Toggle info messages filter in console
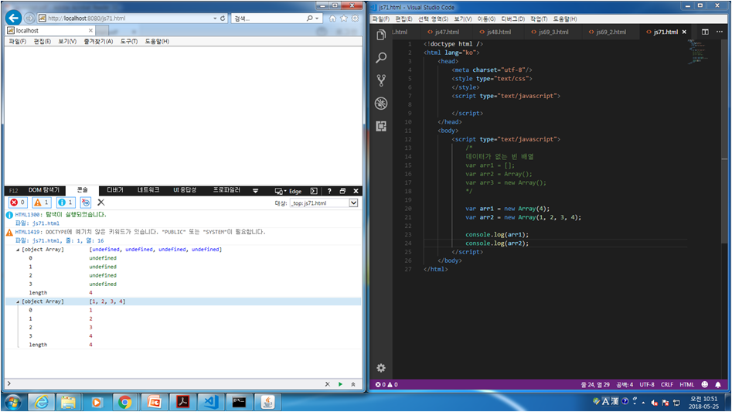The image size is (732, 412). pos(66,202)
